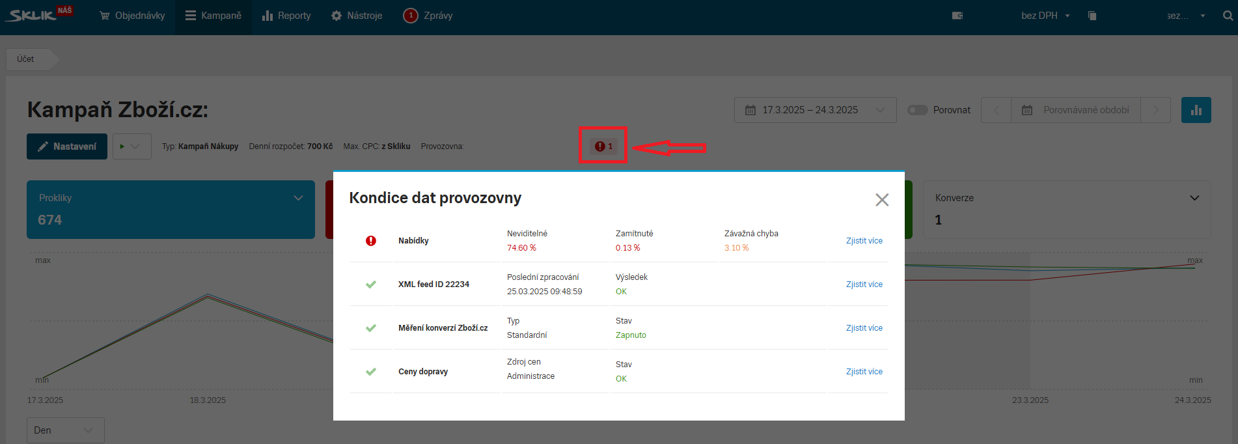Click the blue bar chart button
1238x444 pixels.
pos(1196,110)
